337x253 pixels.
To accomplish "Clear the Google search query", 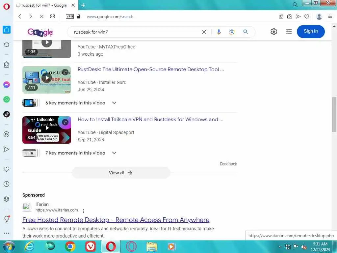I will pyautogui.click(x=204, y=32).
